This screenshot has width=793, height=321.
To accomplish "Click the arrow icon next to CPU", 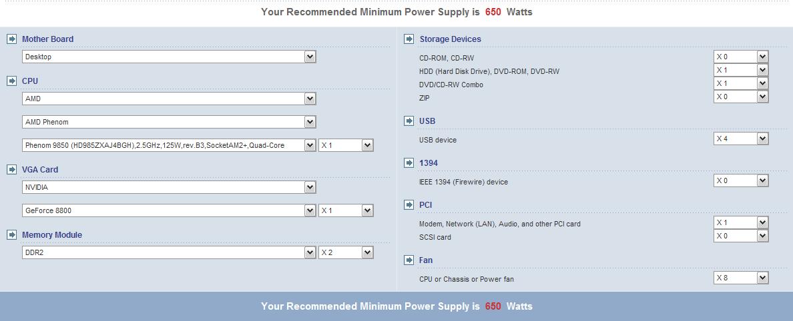I will 11,81.
